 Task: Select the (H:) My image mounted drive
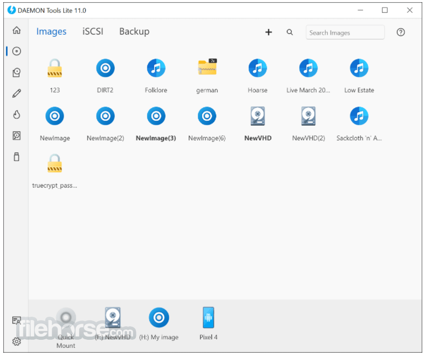pyautogui.click(x=159, y=324)
